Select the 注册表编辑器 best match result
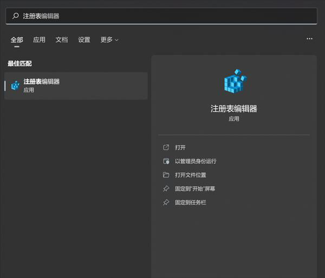Viewport: 325px width, 278px height. pos(76,86)
